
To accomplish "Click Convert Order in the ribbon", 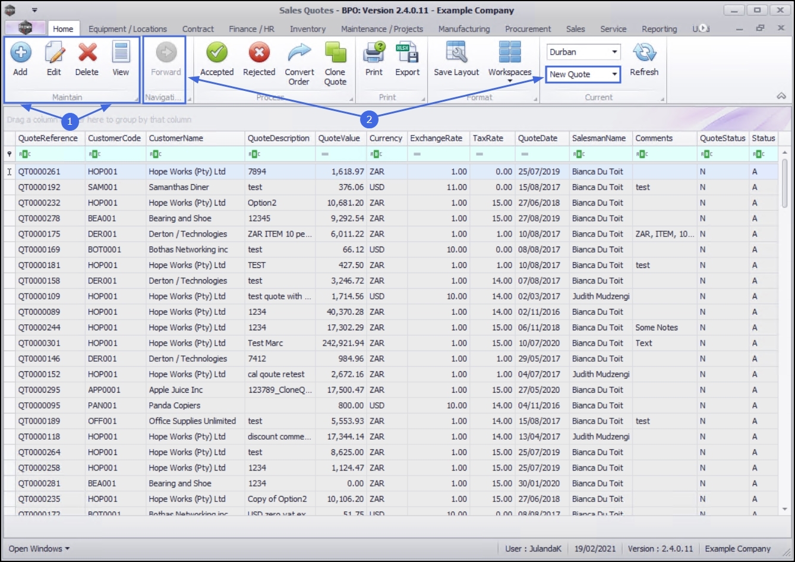I will [x=299, y=64].
